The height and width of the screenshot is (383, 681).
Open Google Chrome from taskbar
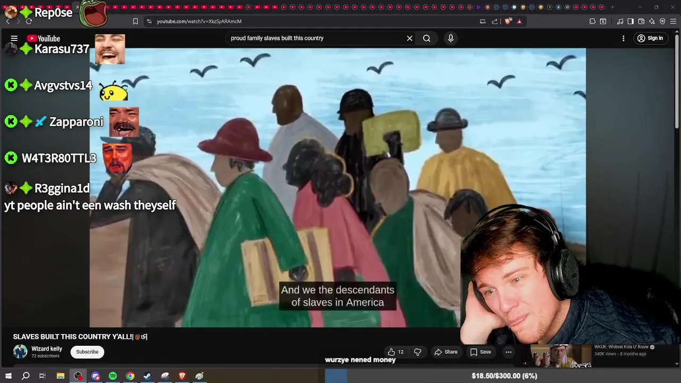click(130, 376)
